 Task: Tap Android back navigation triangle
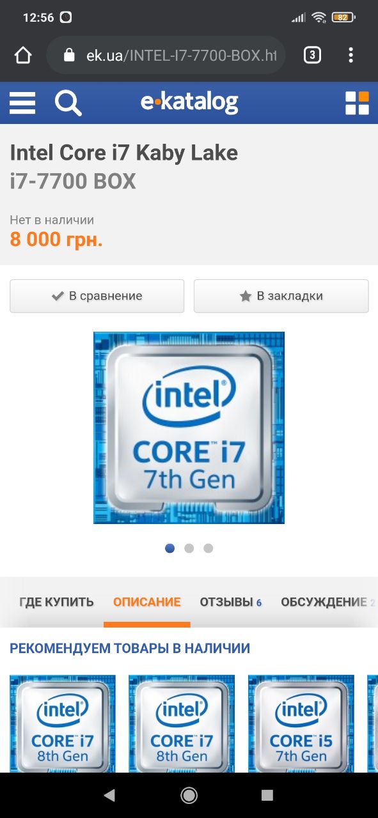pos(109,795)
